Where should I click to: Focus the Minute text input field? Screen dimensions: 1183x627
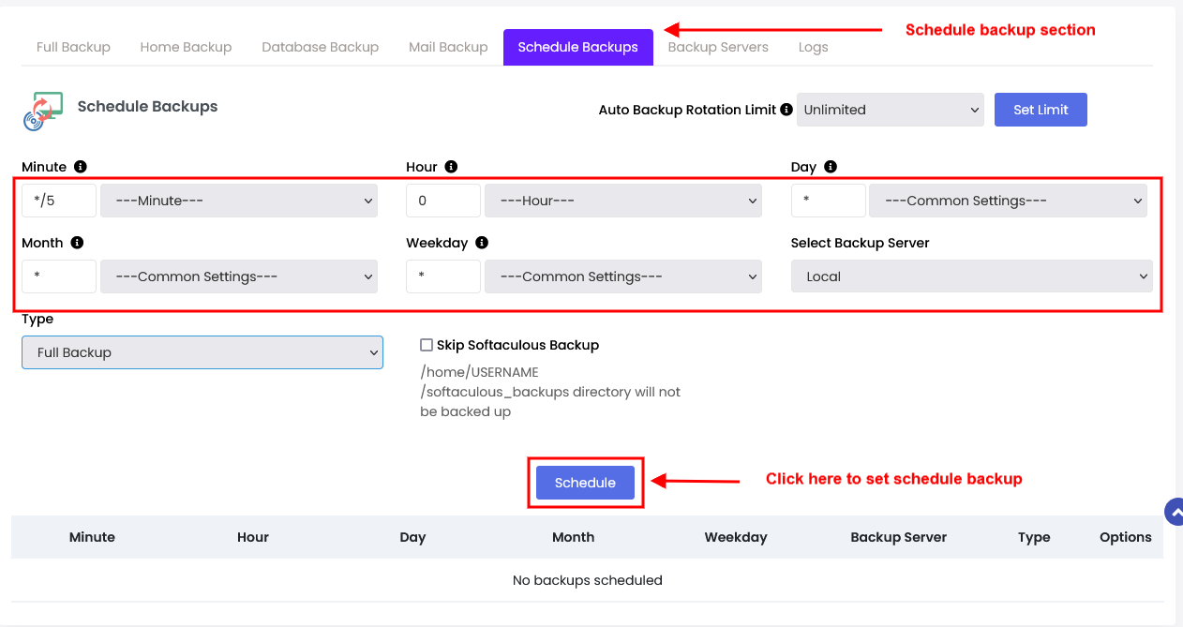click(x=58, y=201)
